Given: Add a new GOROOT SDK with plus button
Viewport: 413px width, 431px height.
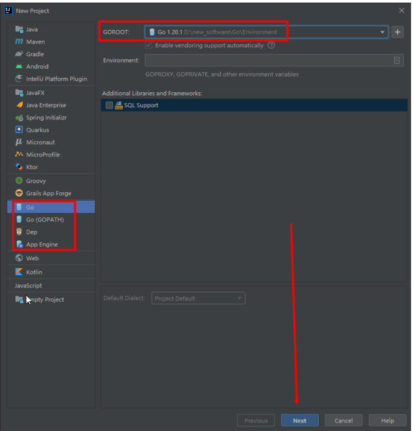Looking at the screenshot, I should [397, 32].
